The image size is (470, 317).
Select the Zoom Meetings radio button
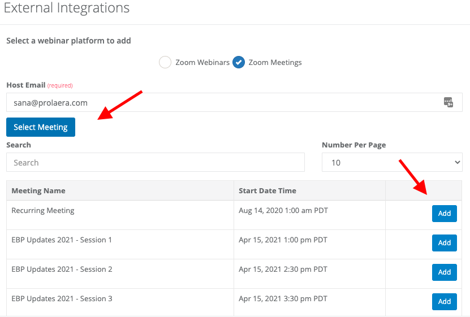click(239, 62)
